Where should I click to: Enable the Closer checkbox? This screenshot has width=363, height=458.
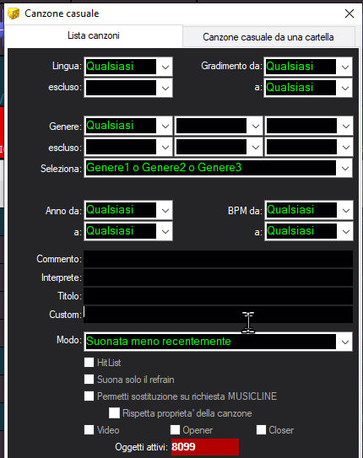[261, 429]
